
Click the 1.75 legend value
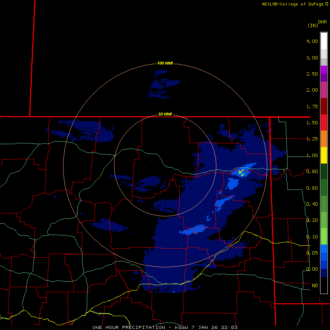pyautogui.click(x=312, y=106)
